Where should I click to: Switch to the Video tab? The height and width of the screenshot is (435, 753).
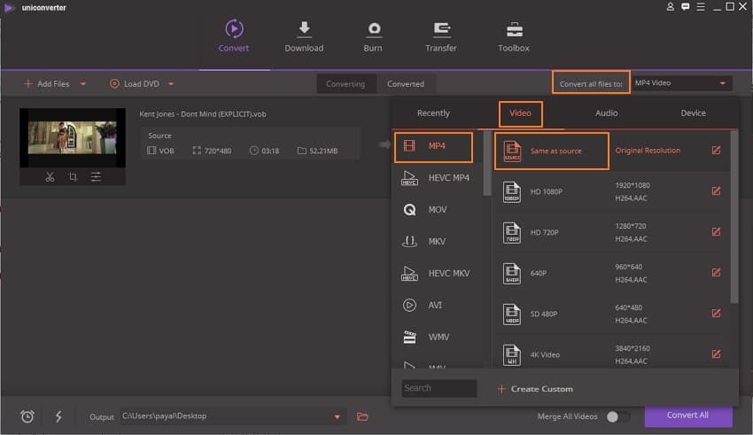(521, 113)
